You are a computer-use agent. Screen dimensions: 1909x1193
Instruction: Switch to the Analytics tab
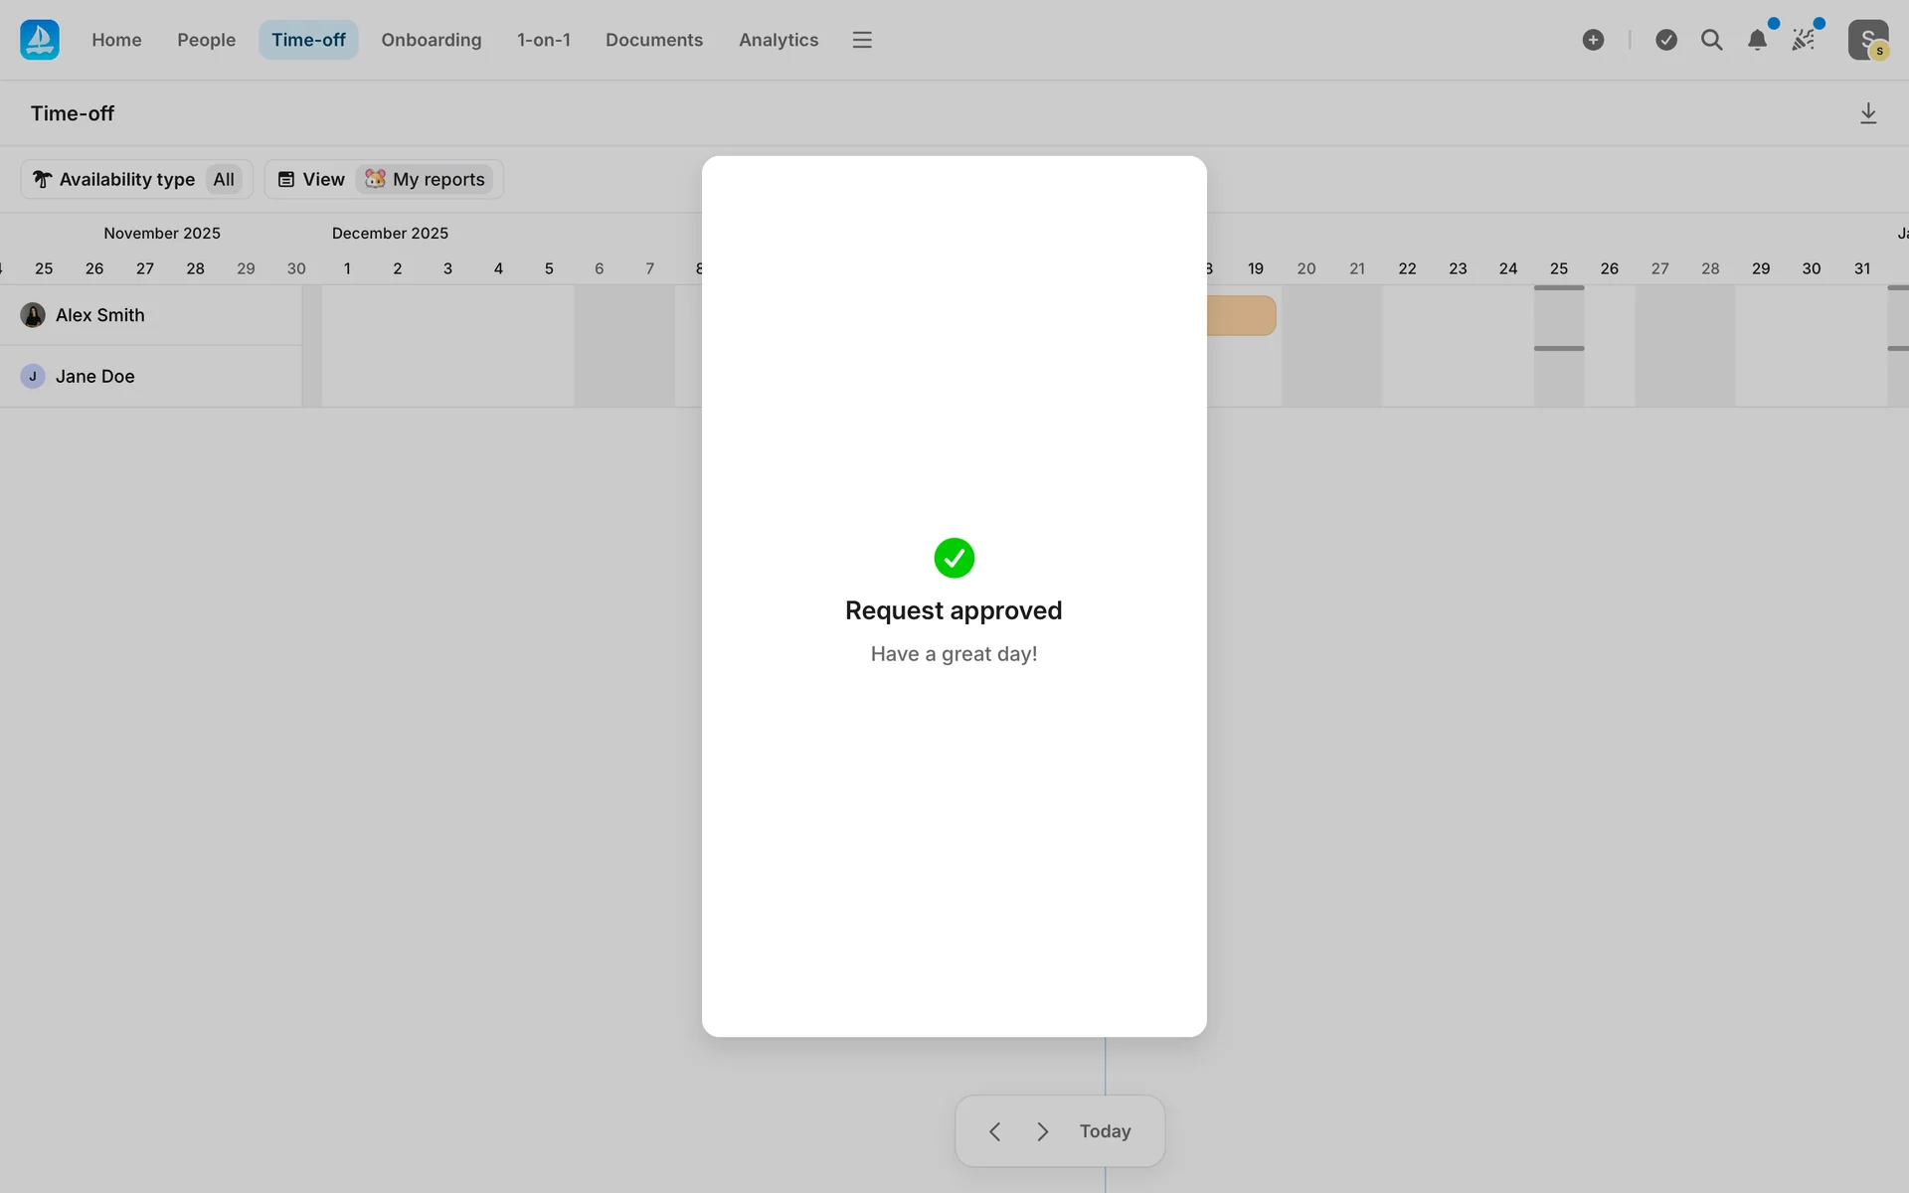(778, 40)
